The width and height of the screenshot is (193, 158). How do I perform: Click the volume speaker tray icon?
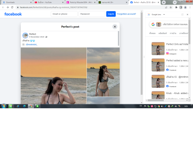click(x=162, y=106)
